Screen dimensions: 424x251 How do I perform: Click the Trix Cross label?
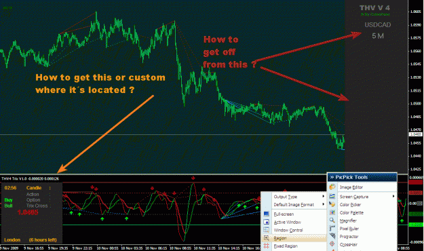pos(37,206)
